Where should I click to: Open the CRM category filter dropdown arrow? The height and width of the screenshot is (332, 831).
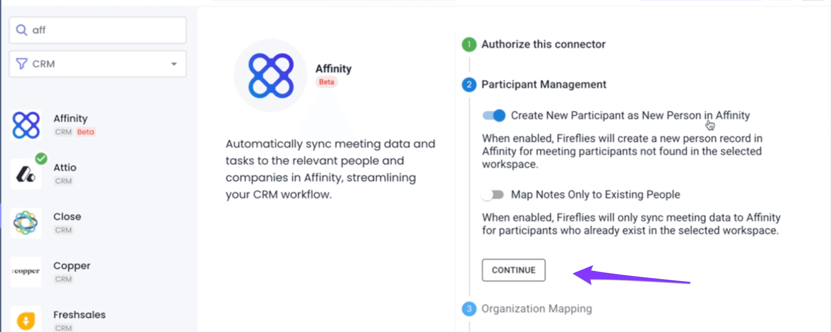174,64
